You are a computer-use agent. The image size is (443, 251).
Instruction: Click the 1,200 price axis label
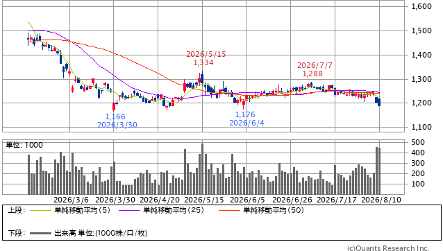pyautogui.click(x=421, y=103)
